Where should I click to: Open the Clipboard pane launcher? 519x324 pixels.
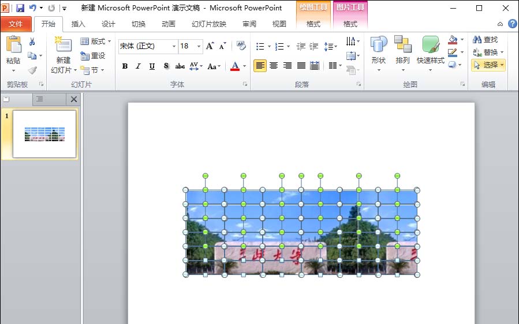[x=42, y=84]
